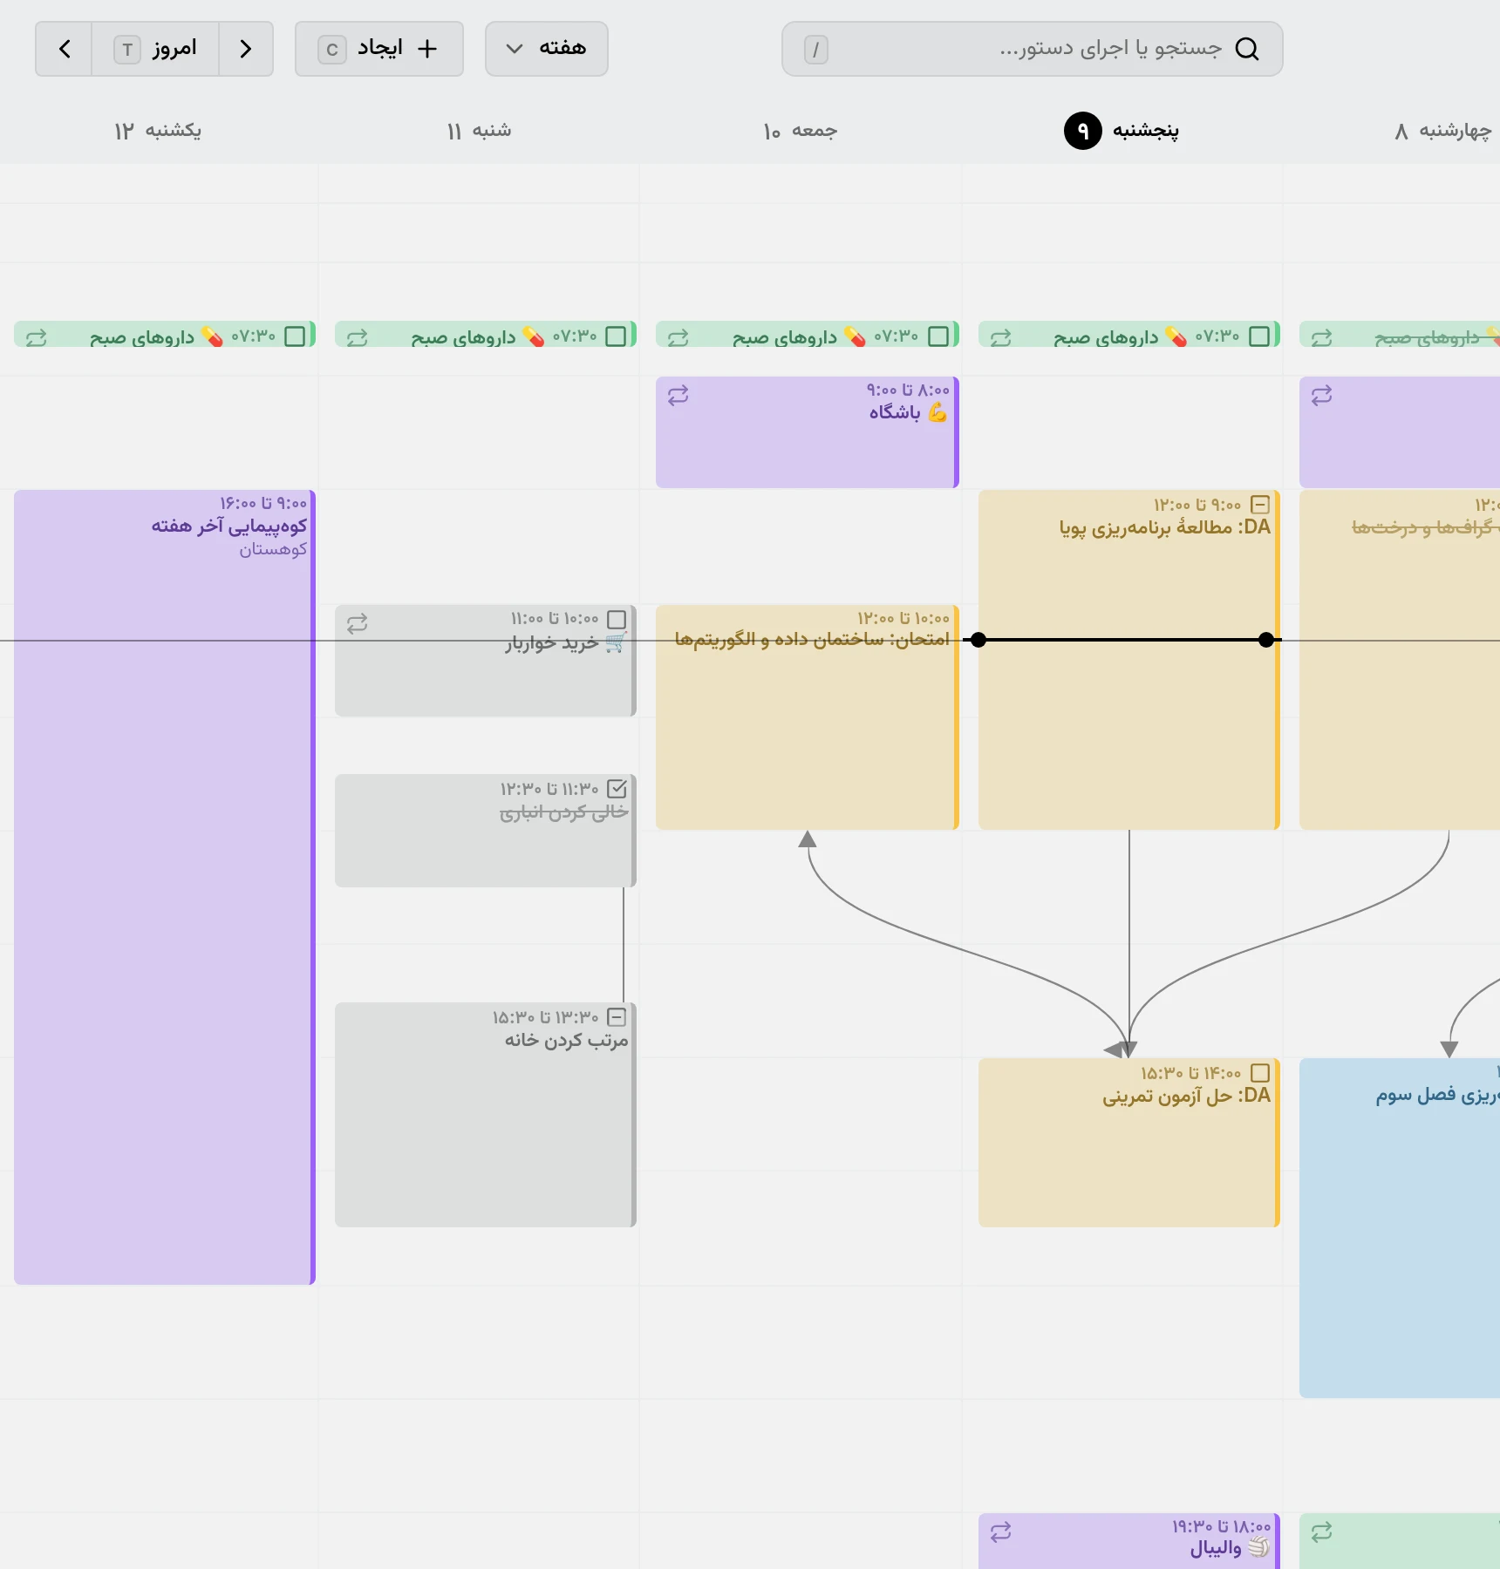Click repeat icon on Friday داروهای صبح
Viewport: 1500px width, 1569px height.
pyautogui.click(x=678, y=337)
